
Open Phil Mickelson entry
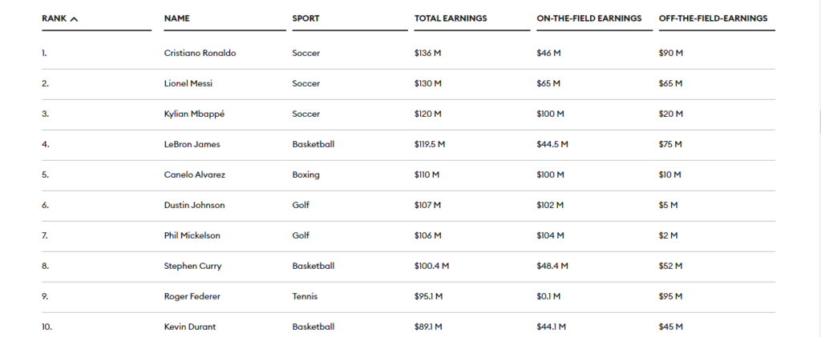pos(192,235)
